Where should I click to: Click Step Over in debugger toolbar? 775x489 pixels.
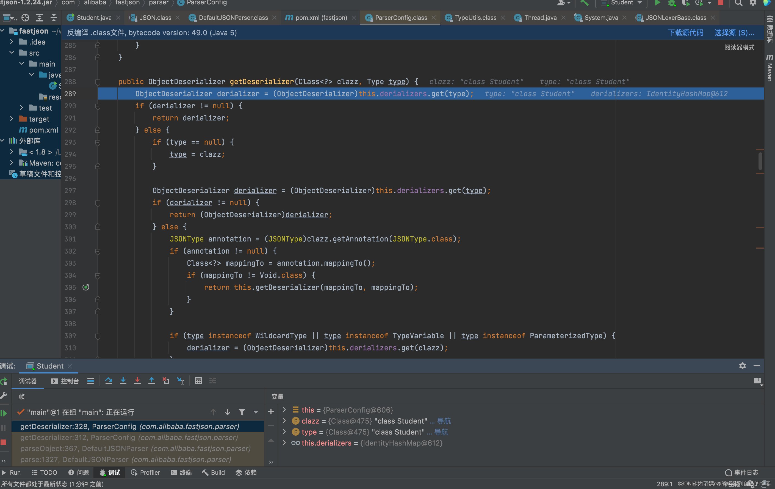[109, 381]
